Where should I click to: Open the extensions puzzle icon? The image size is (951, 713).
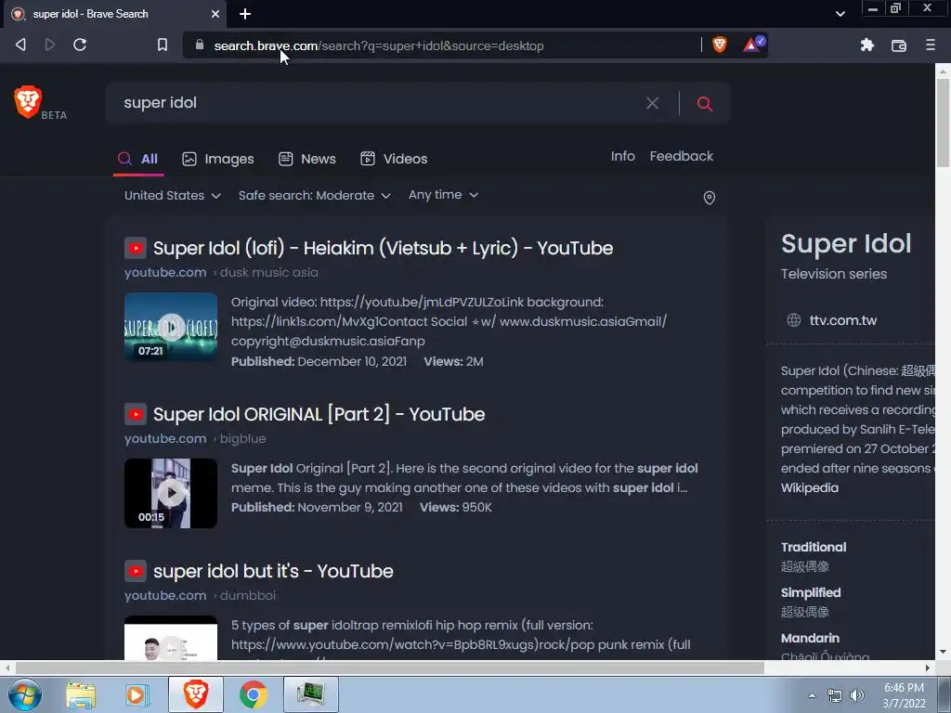tap(866, 45)
